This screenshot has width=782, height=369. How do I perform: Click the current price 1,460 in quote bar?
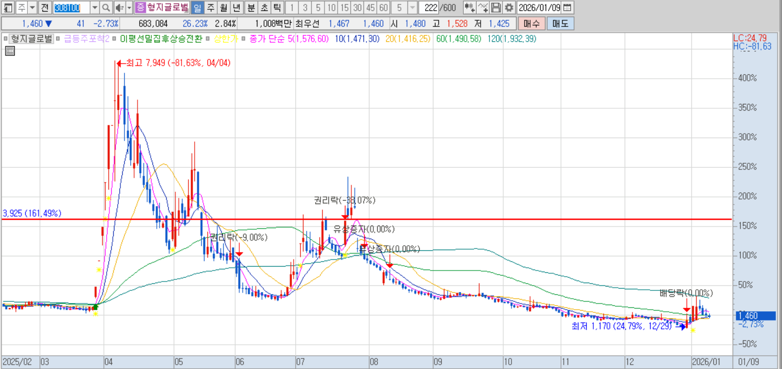(x=32, y=24)
